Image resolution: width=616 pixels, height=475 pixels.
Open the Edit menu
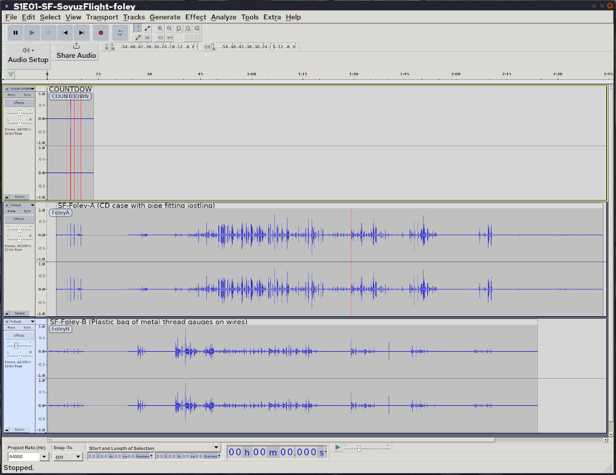28,17
